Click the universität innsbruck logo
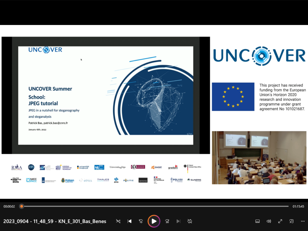308x231 pixels. [x=83, y=167]
